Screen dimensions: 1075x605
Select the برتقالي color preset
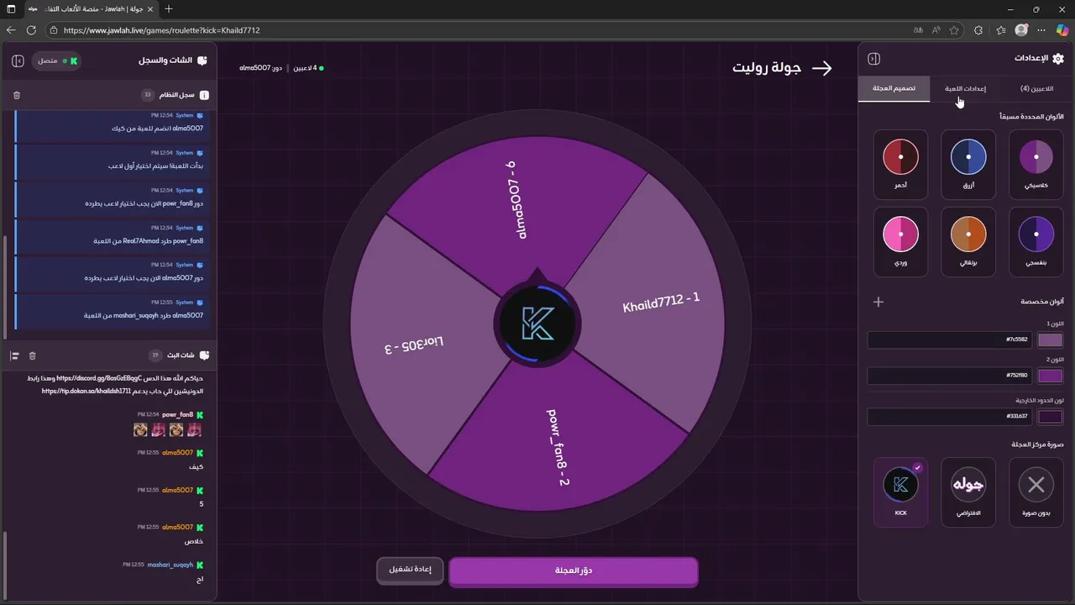click(x=968, y=242)
